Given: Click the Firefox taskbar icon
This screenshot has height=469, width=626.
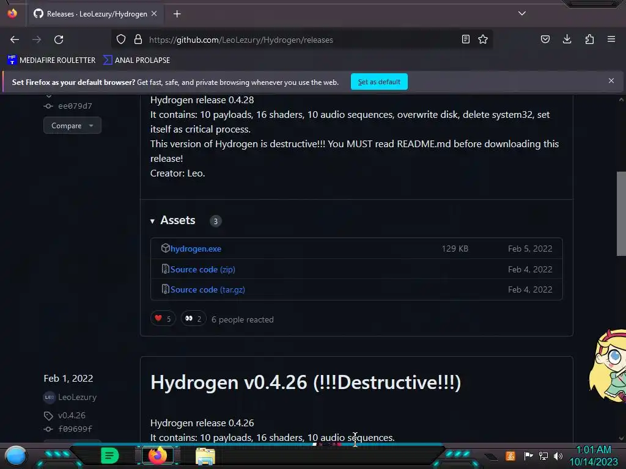Looking at the screenshot, I should click(x=158, y=455).
